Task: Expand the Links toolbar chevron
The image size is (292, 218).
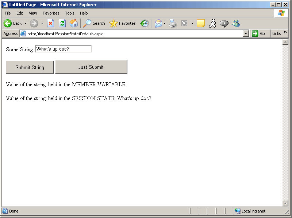Action: pyautogui.click(x=285, y=32)
